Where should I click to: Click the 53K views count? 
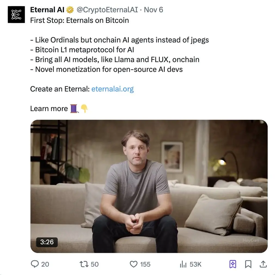[x=195, y=264]
